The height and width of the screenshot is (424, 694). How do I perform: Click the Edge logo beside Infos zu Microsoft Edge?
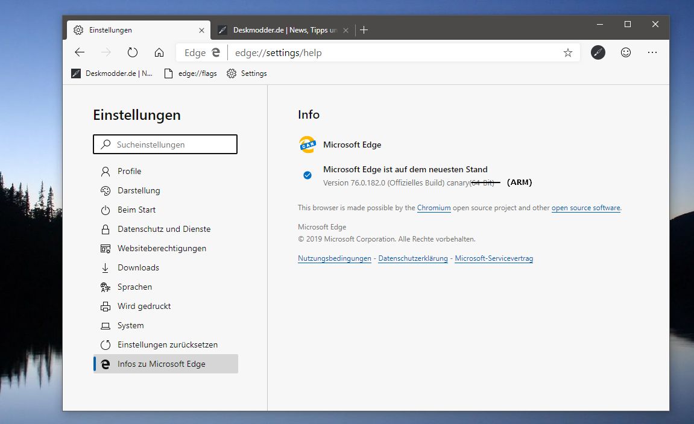click(106, 364)
